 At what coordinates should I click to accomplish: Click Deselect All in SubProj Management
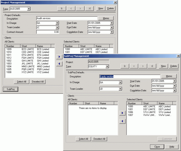click(99, 139)
